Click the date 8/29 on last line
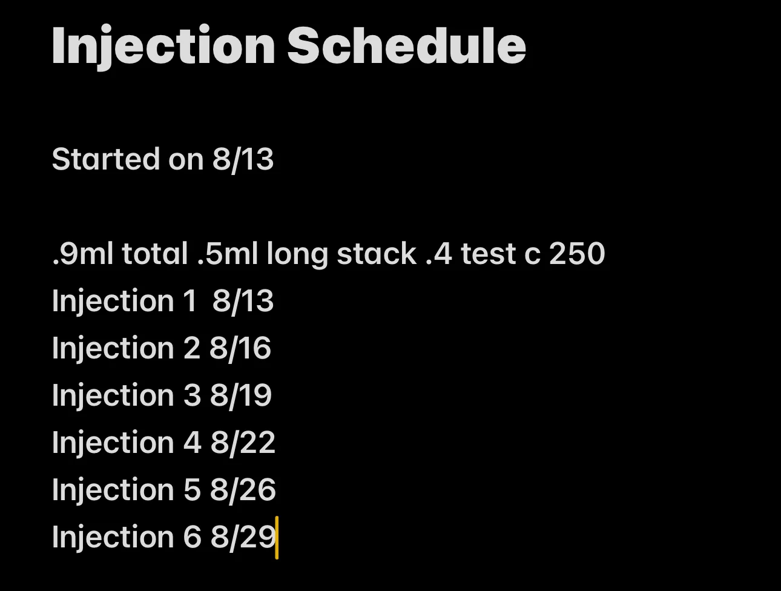The image size is (781, 591). point(243,538)
